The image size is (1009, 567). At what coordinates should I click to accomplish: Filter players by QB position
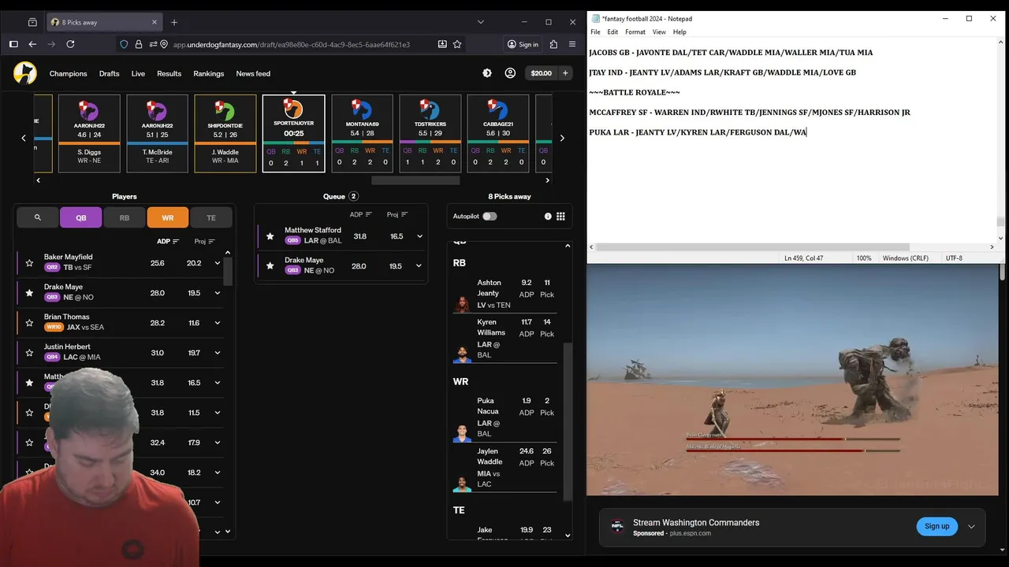coord(81,217)
